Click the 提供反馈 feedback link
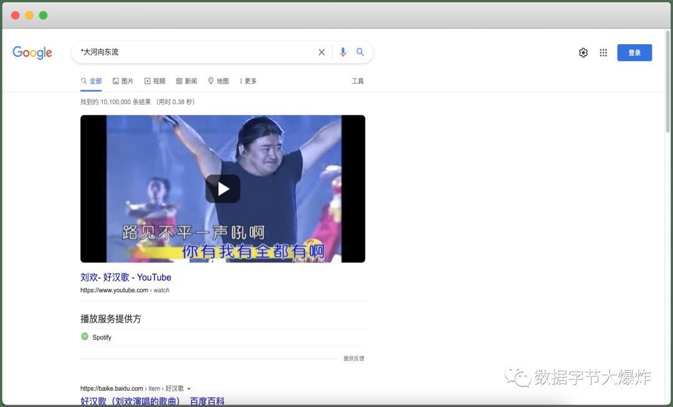This screenshot has width=673, height=407. point(354,358)
